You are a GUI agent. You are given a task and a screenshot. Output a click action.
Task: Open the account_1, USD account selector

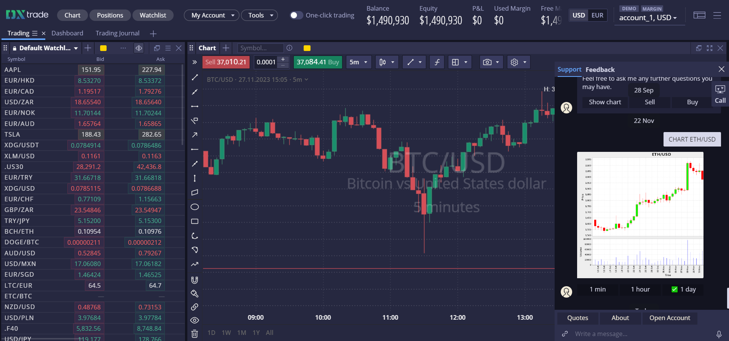pyautogui.click(x=648, y=18)
